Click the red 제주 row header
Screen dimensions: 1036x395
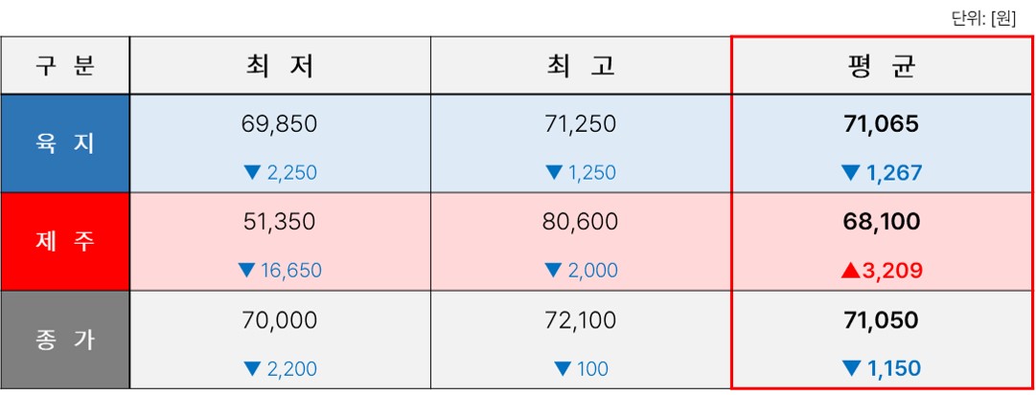(65, 241)
